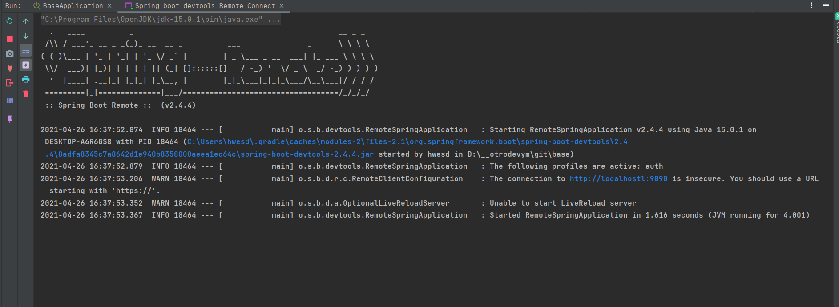Click the timestamp '2021-04-26 16:37:53.206'
This screenshot has width=839, height=307.
click(92, 178)
